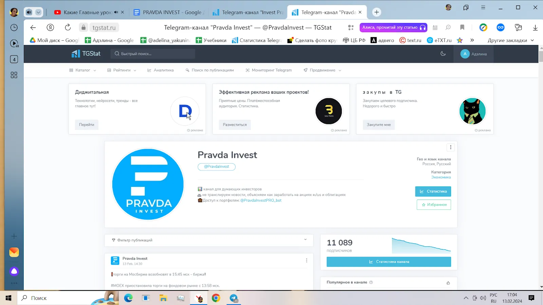Screen dimensions: 543x305
Task: Bookmark this page icon
Action: (x=462, y=27)
